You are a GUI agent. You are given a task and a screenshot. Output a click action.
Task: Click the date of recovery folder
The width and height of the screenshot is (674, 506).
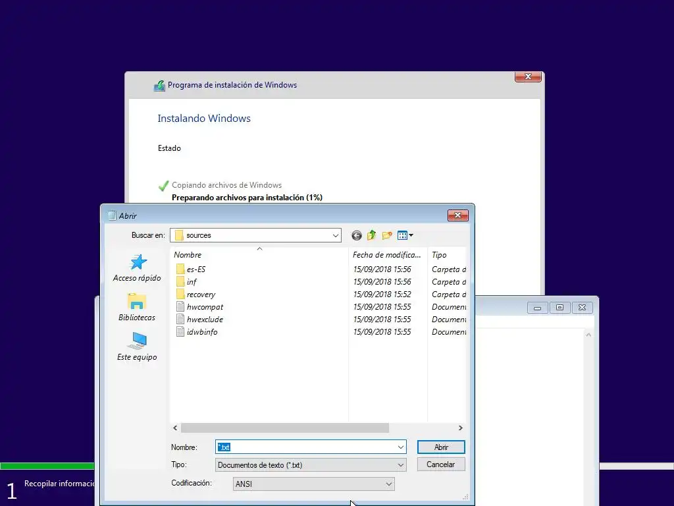point(382,295)
